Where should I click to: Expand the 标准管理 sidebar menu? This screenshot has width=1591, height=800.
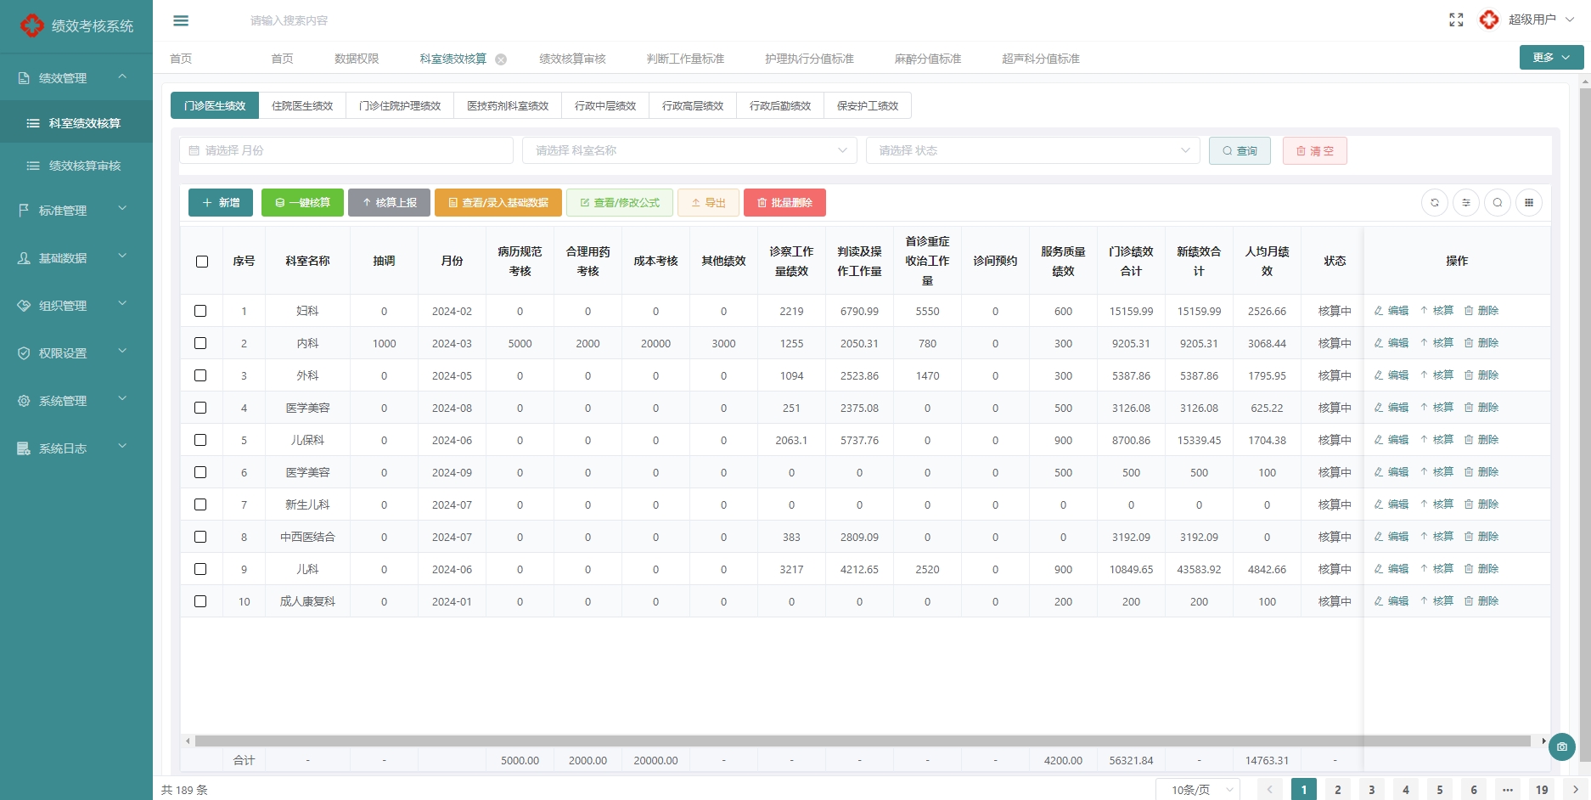(x=76, y=210)
